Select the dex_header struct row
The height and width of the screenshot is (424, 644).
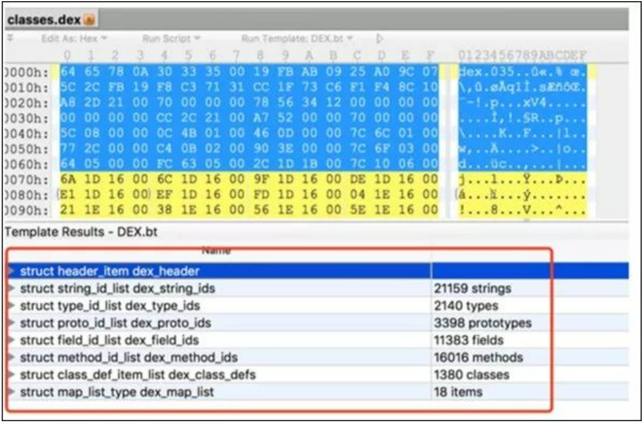point(318,271)
